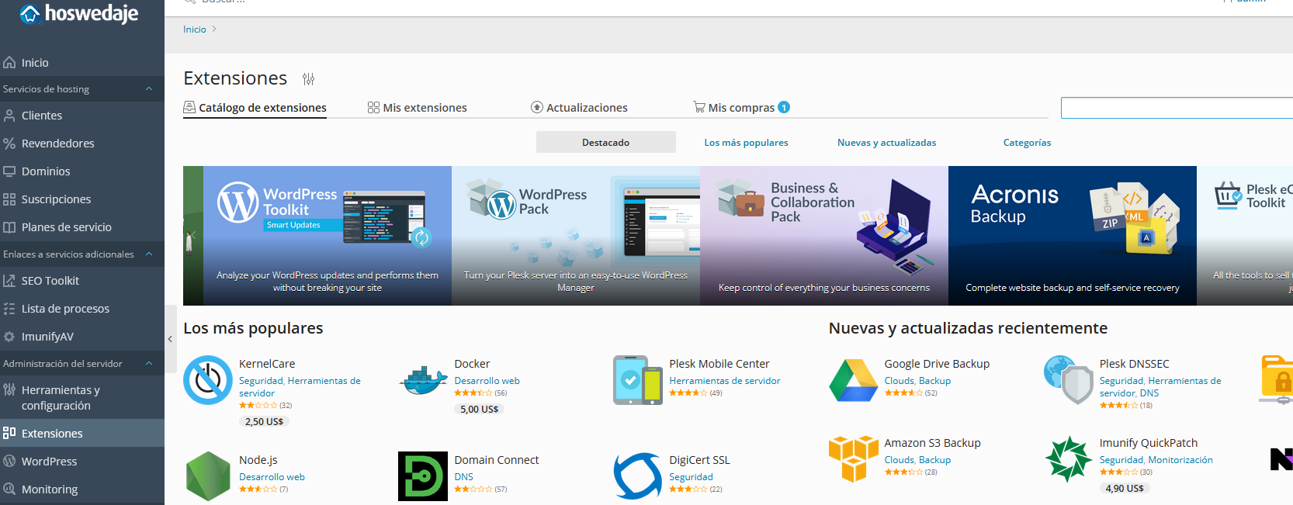Open the DigiCert SSL icon
1293x505 pixels.
coord(638,476)
